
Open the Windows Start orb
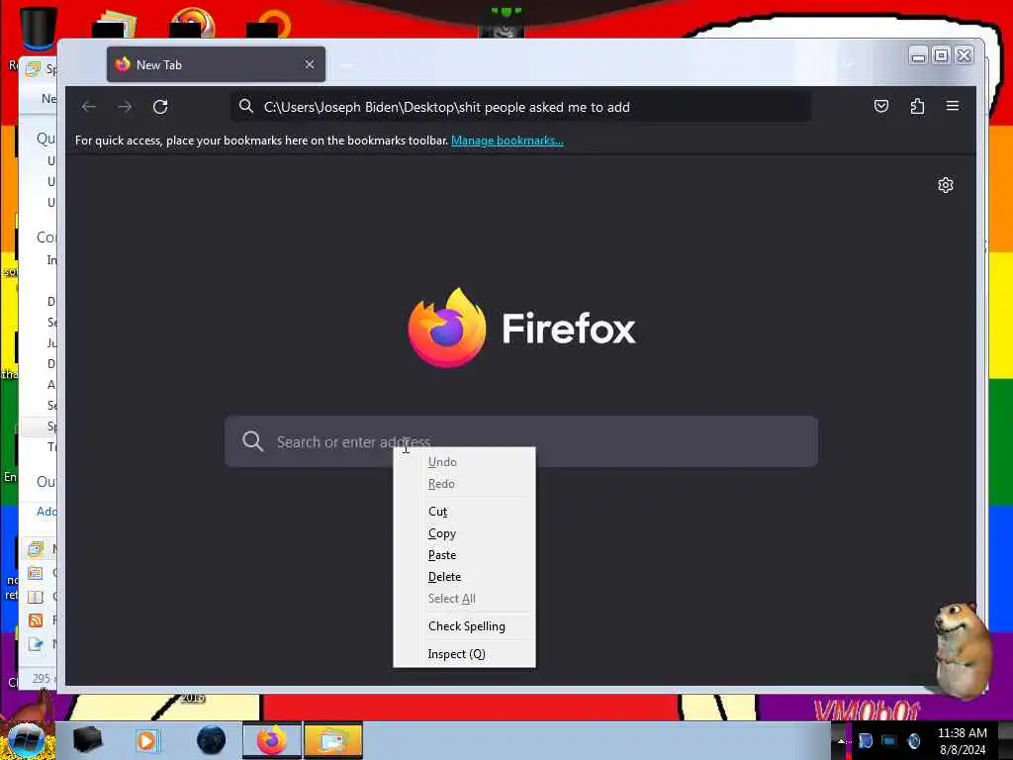pyautogui.click(x=27, y=740)
